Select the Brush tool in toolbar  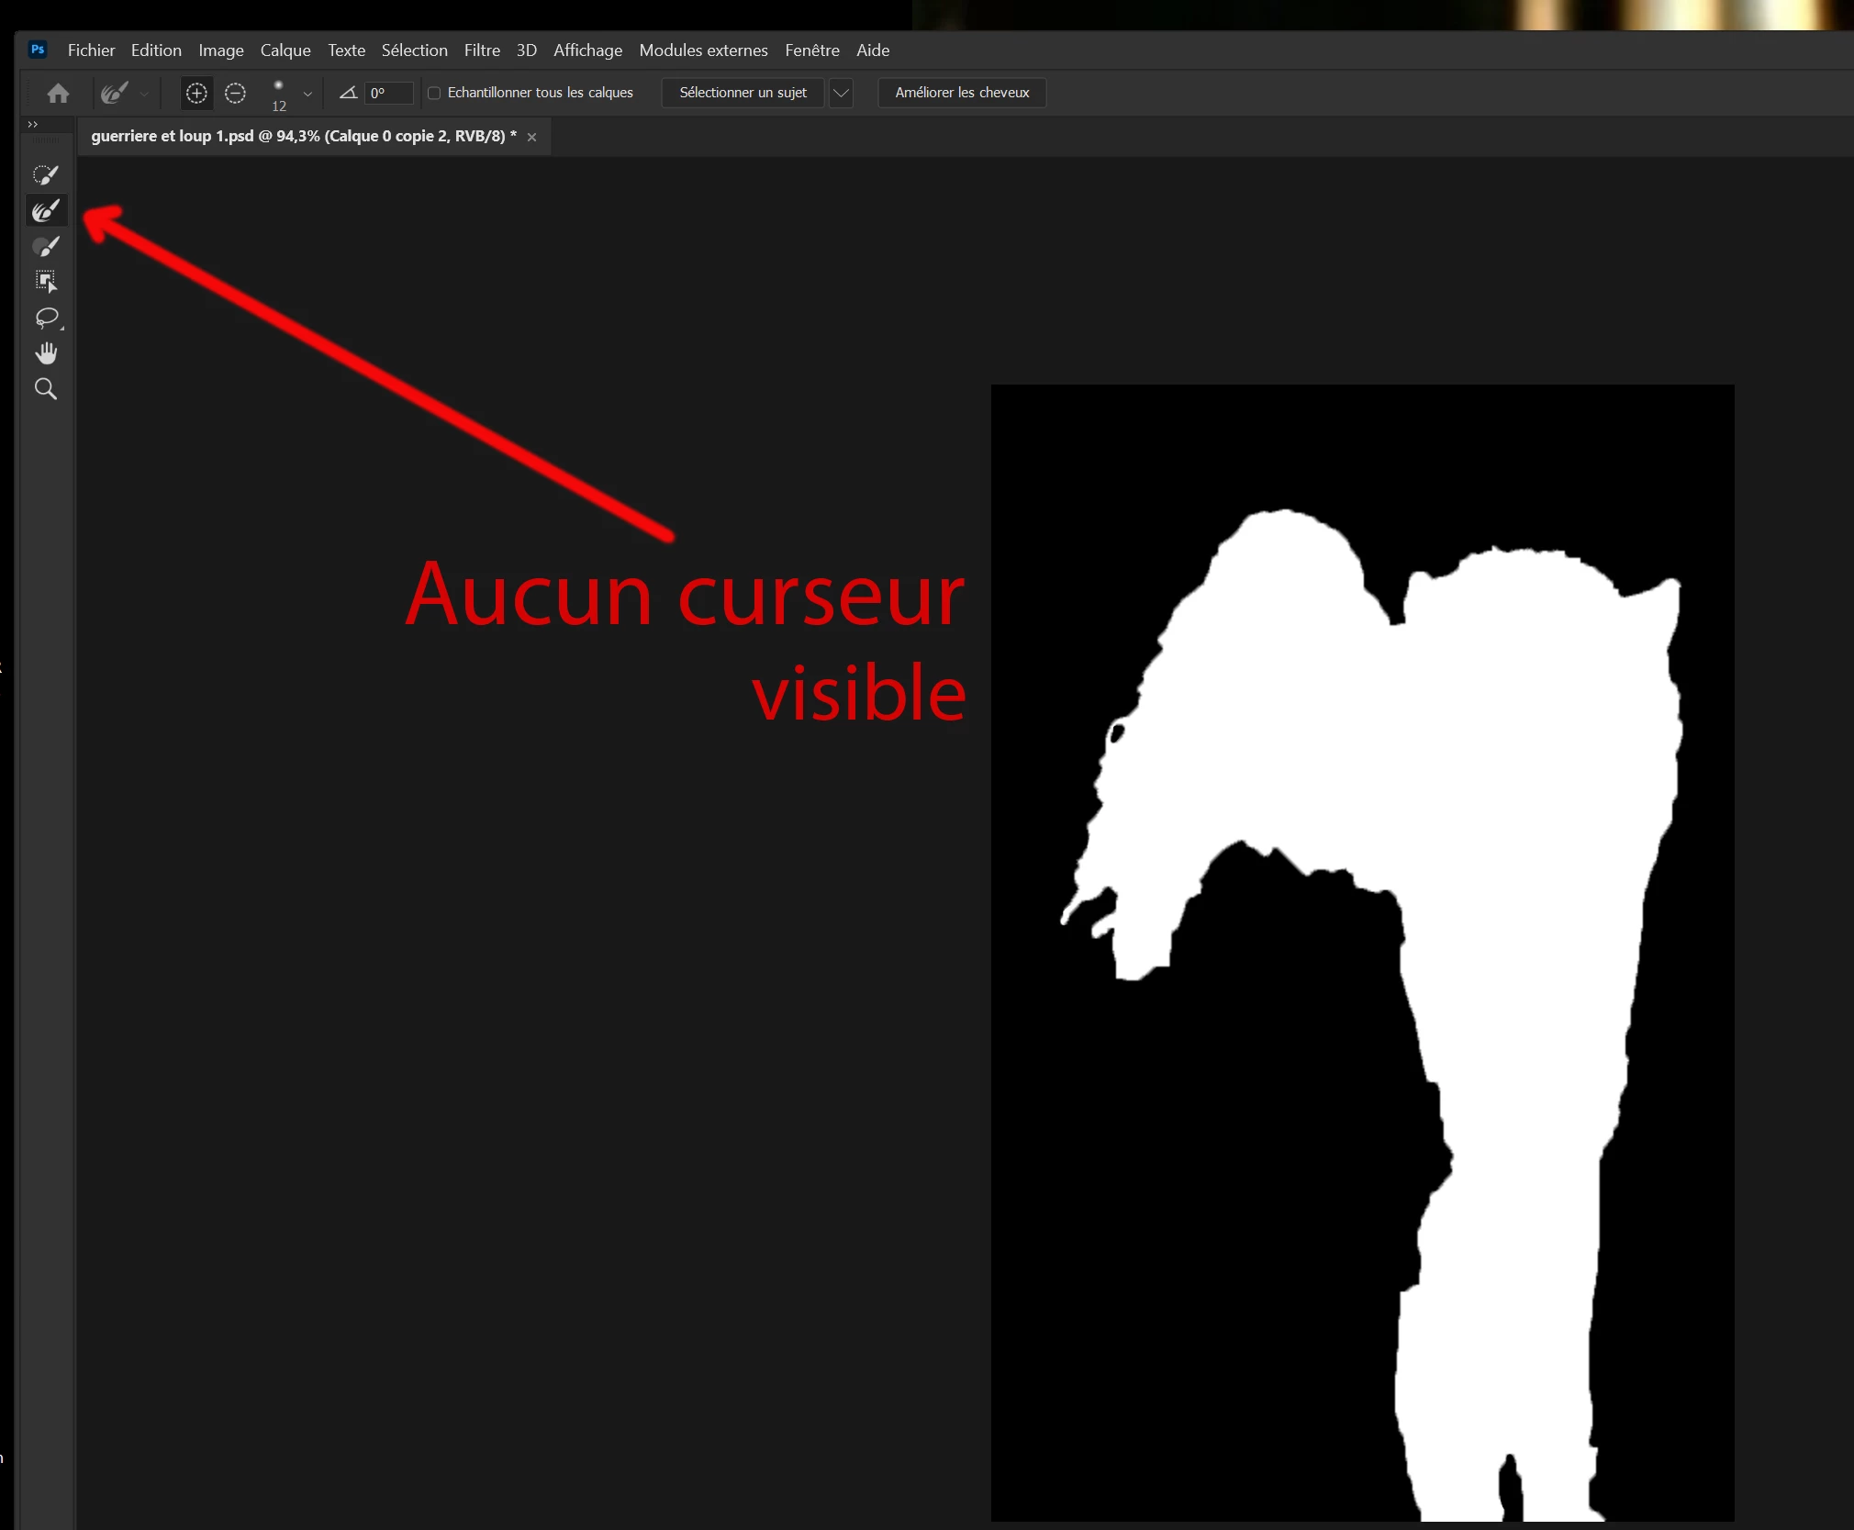pyautogui.click(x=45, y=246)
